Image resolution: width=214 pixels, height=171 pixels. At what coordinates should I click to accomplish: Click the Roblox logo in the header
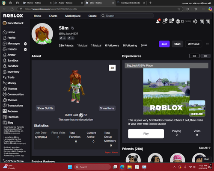pyautogui.click(x=13, y=16)
